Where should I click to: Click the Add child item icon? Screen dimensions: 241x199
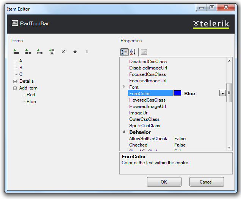52,52
